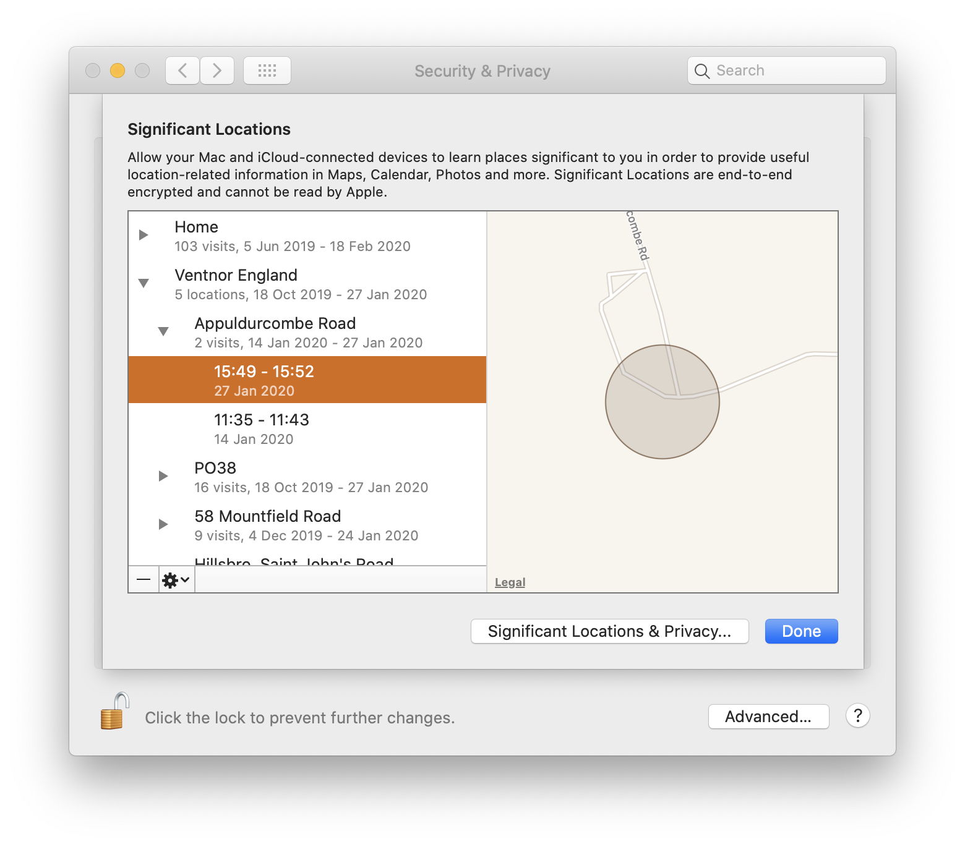Open the Legal link on map
Viewport: 965px width, 847px height.
510,582
